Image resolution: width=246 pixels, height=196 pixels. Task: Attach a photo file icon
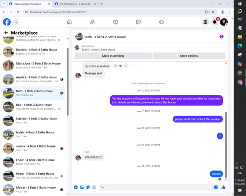(82, 187)
